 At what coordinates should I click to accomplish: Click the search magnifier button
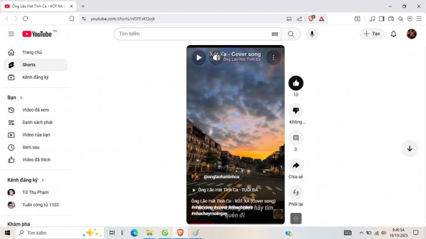(x=291, y=34)
